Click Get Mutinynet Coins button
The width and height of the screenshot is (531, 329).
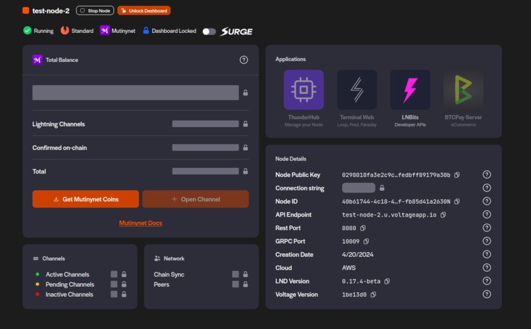[x=86, y=199]
